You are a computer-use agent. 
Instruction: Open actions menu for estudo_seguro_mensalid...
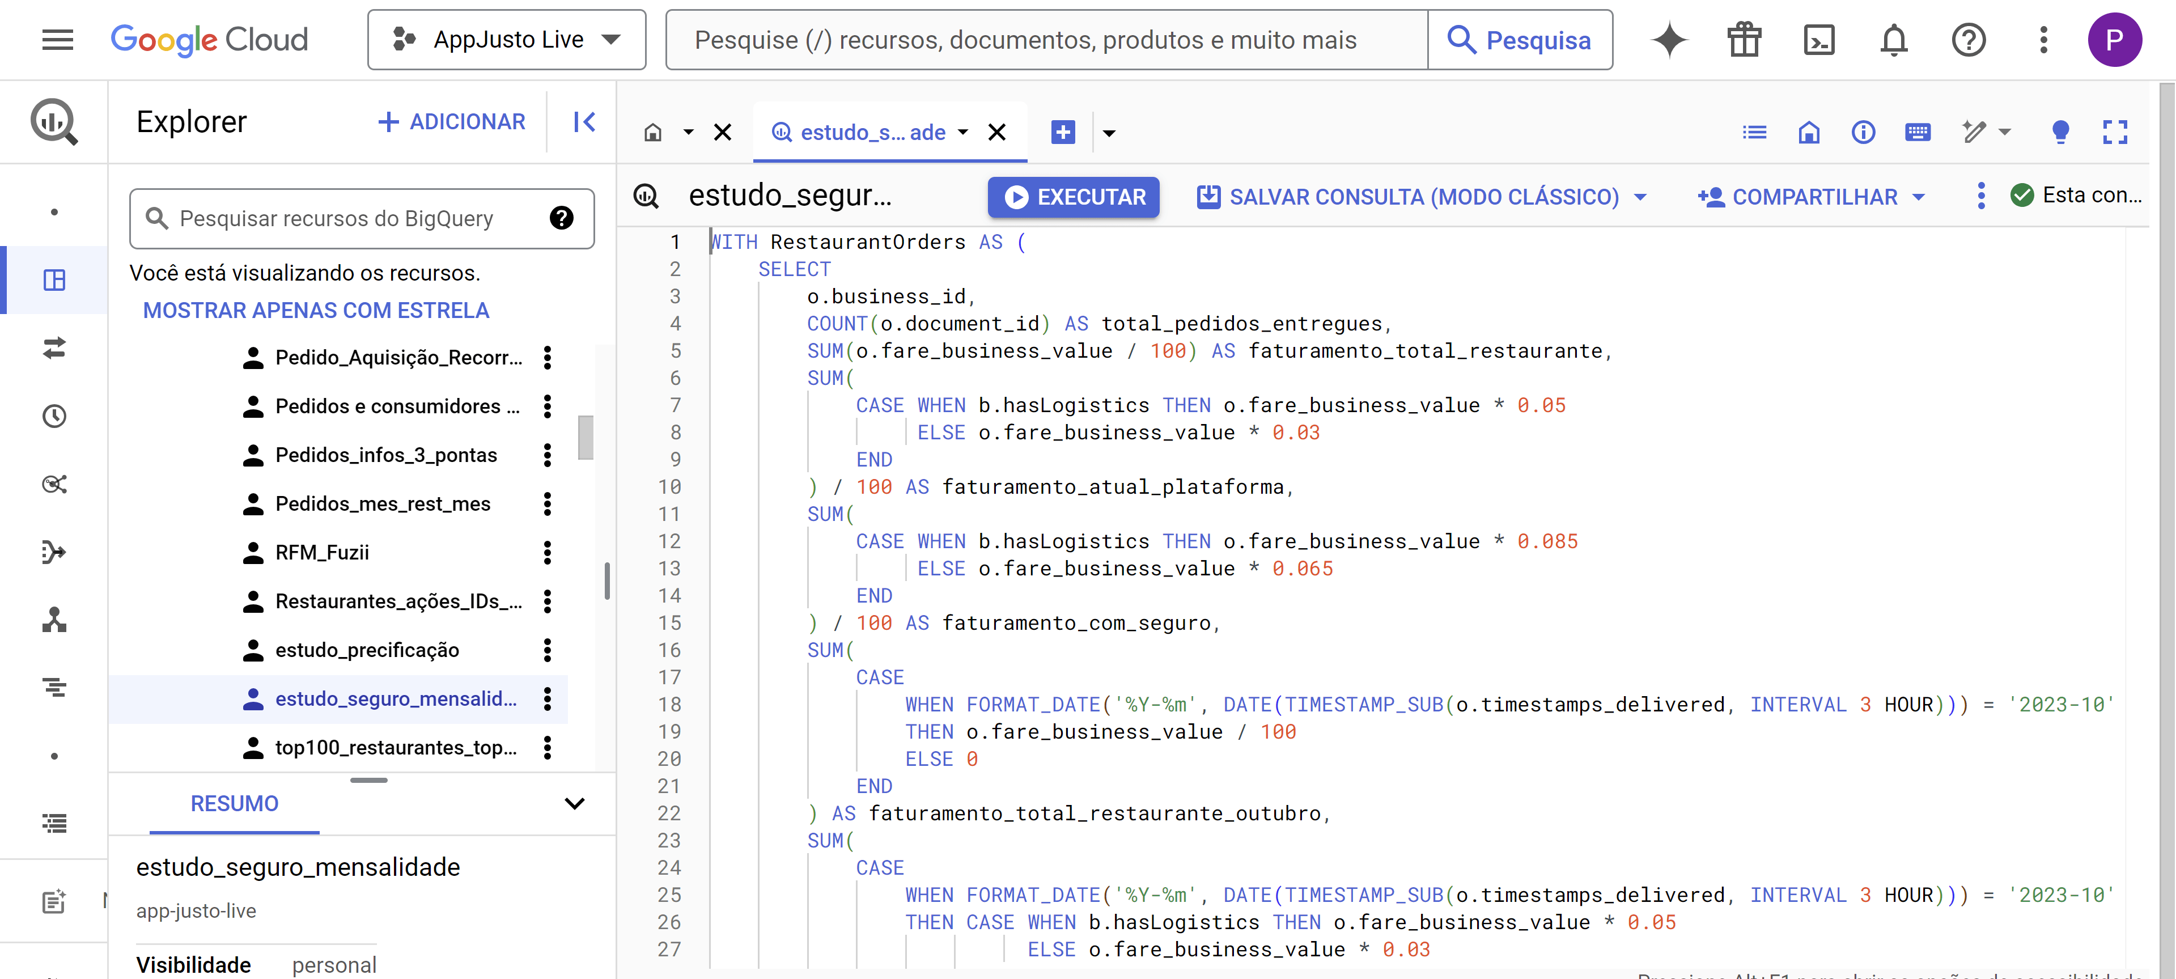[548, 698]
